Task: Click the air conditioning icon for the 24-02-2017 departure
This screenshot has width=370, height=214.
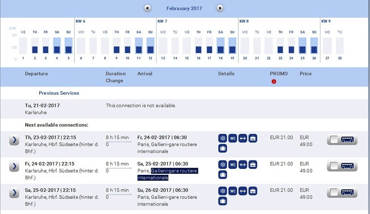Action: pyautogui.click(x=222, y=164)
